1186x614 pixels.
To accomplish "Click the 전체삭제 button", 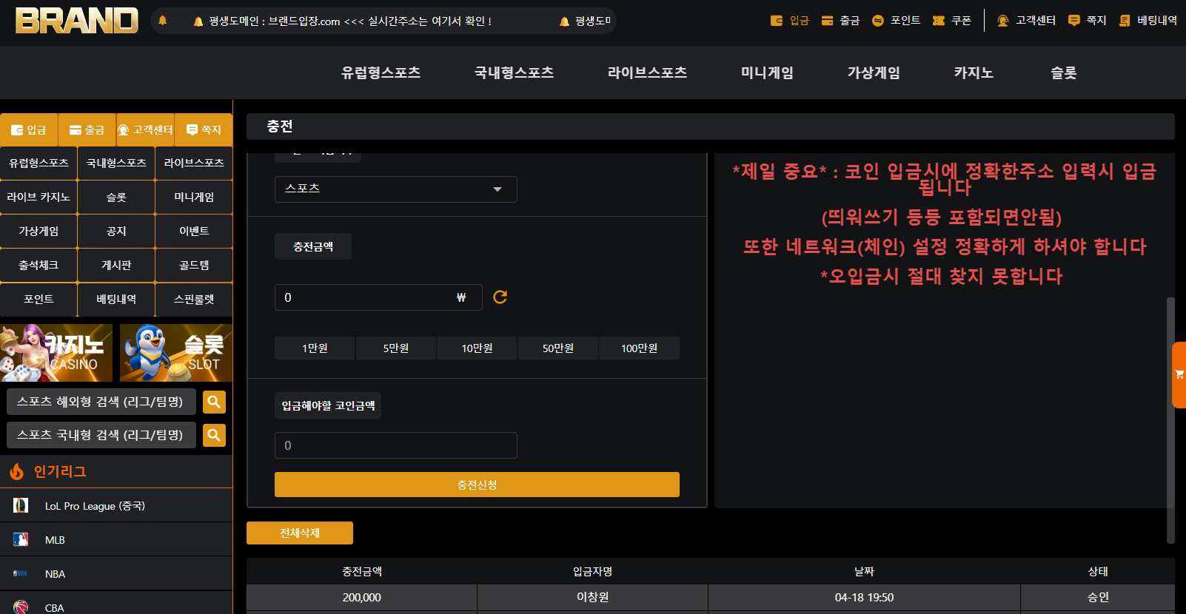I will pyautogui.click(x=300, y=533).
